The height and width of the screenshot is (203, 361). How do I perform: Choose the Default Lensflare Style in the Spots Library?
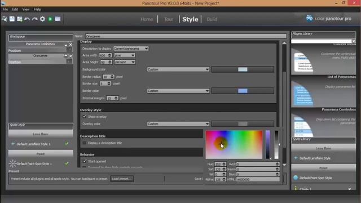tap(315, 158)
